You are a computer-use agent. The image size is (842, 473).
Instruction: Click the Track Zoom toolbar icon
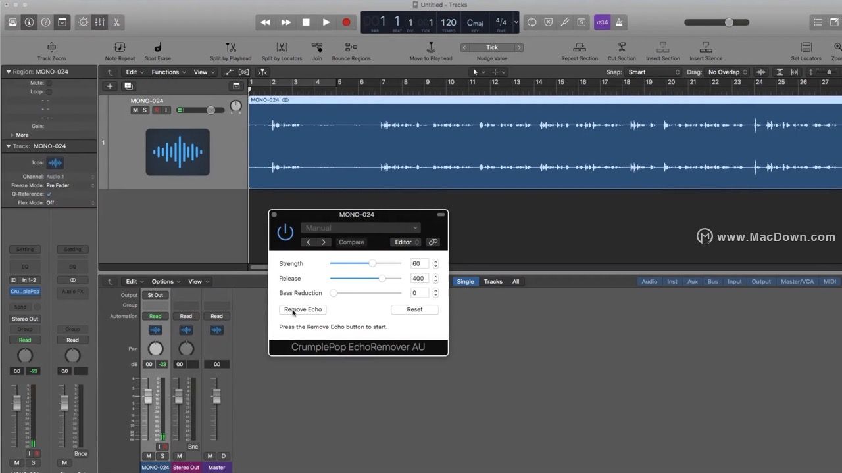coord(51,47)
